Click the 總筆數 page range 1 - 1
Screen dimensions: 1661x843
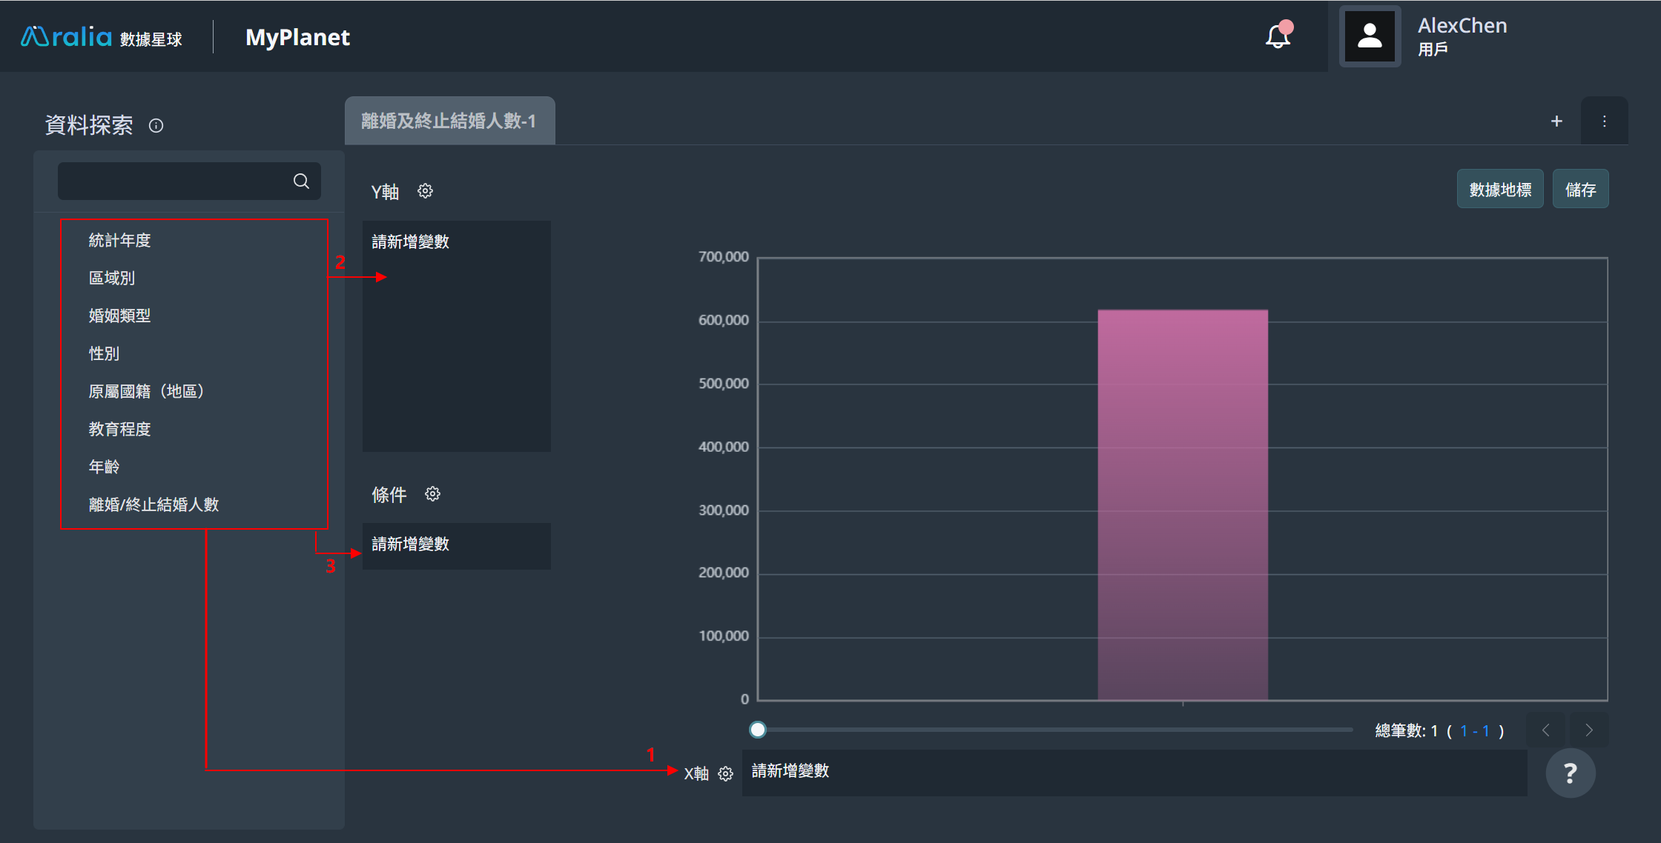pos(1475,730)
